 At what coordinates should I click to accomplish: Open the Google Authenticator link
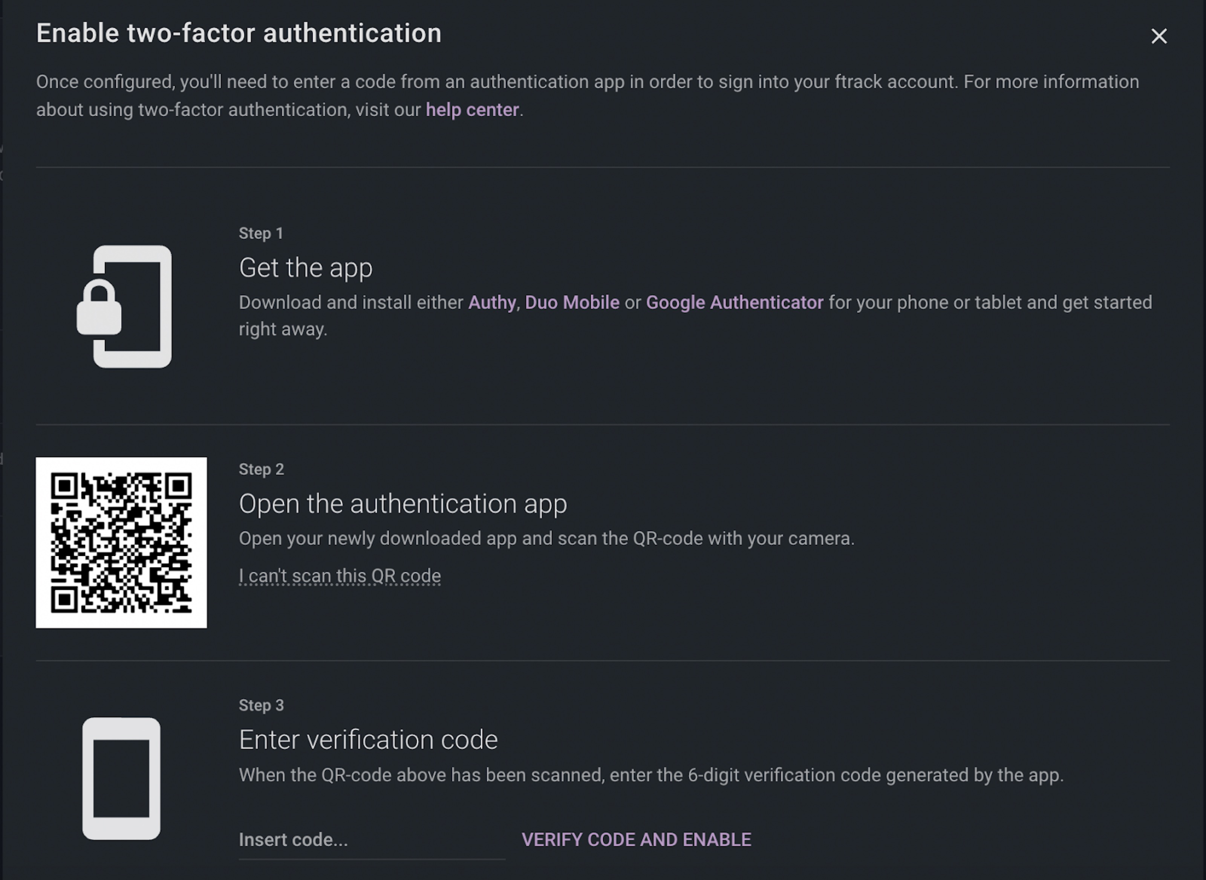coord(735,302)
